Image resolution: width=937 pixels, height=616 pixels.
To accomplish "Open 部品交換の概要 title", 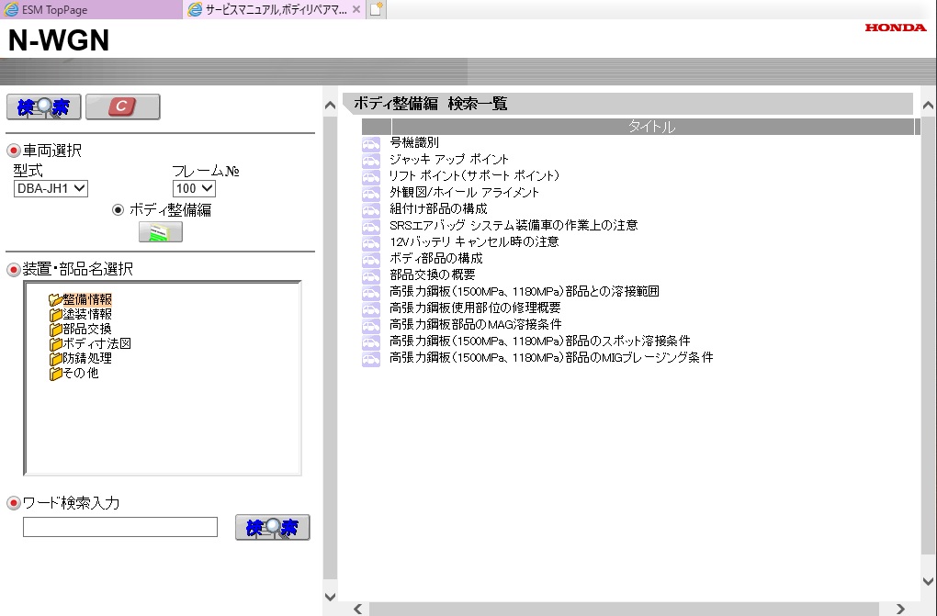I will (433, 274).
